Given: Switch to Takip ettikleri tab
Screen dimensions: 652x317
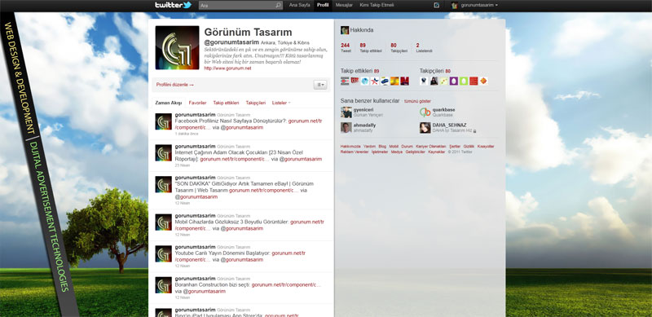Looking at the screenshot, I should [x=227, y=103].
